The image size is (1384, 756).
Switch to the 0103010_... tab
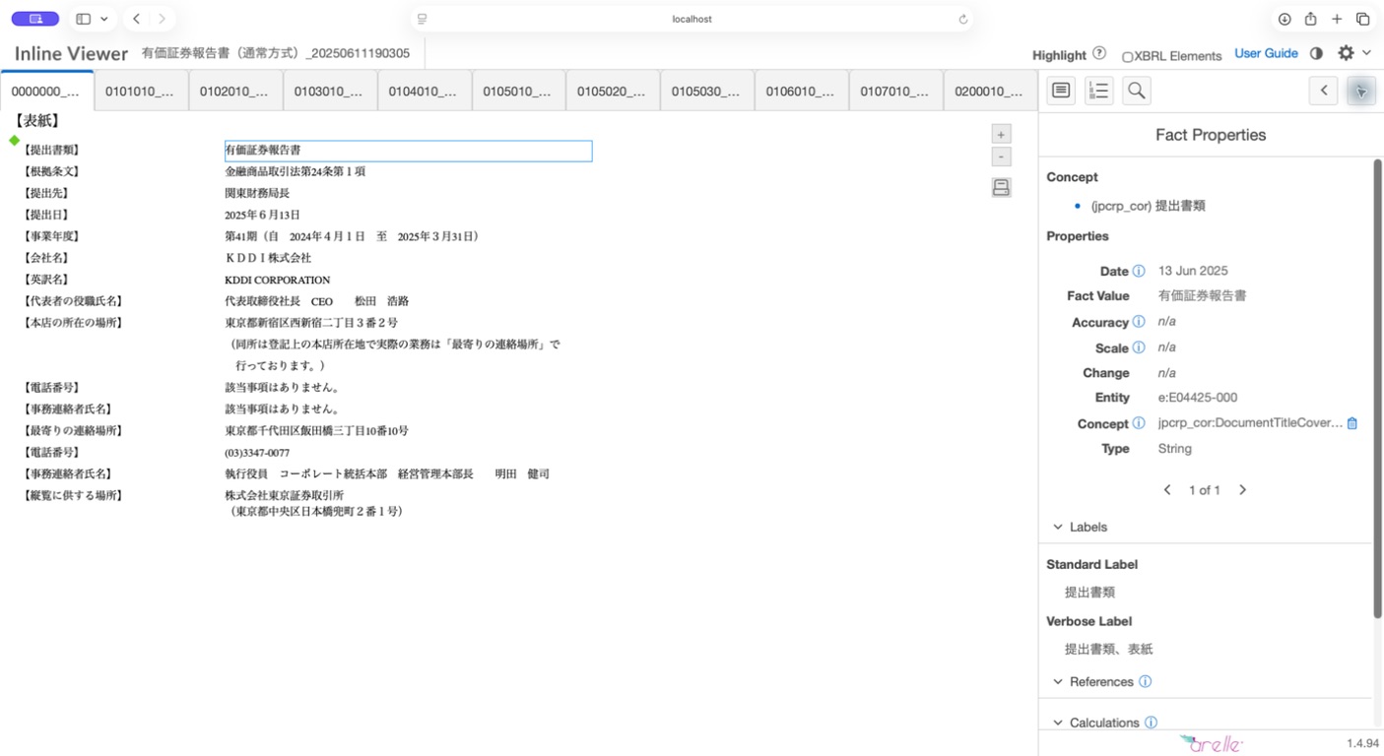coord(330,92)
